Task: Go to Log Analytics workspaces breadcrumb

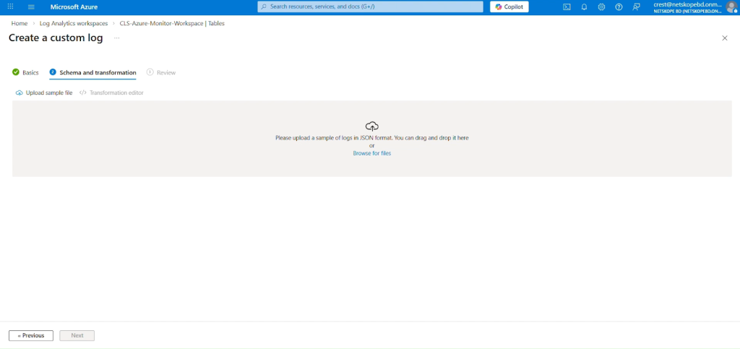Action: [x=74, y=23]
